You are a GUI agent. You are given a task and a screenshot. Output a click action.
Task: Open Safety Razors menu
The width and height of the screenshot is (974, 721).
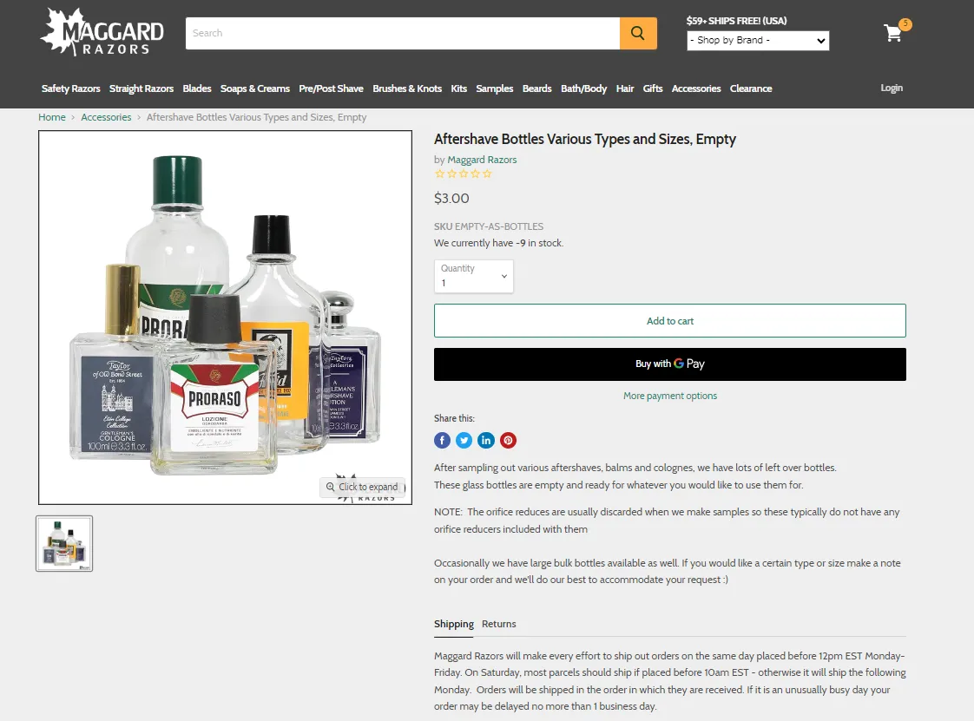click(x=71, y=88)
